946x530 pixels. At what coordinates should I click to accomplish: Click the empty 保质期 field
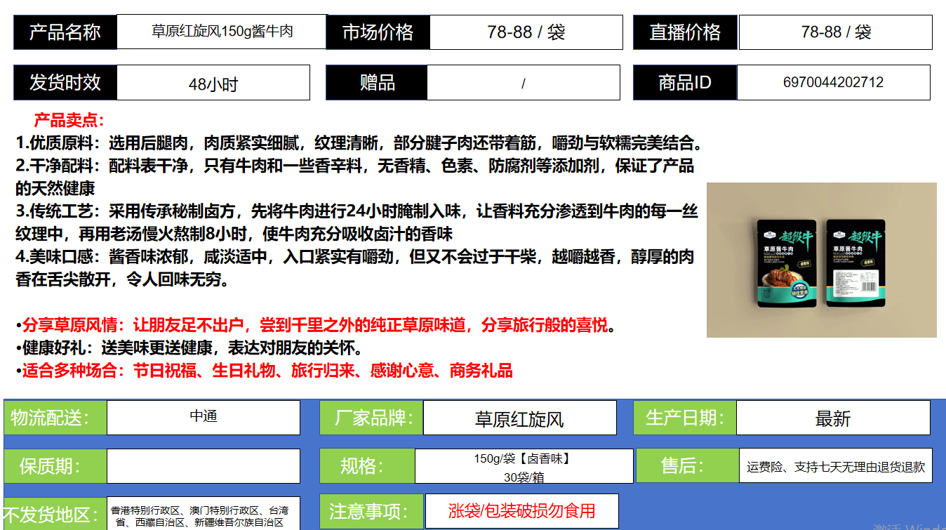(x=203, y=466)
